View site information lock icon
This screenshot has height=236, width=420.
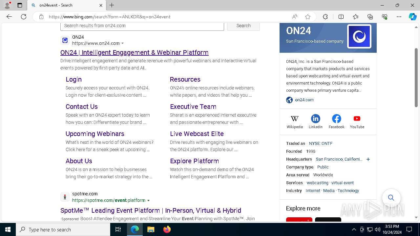(x=41, y=17)
